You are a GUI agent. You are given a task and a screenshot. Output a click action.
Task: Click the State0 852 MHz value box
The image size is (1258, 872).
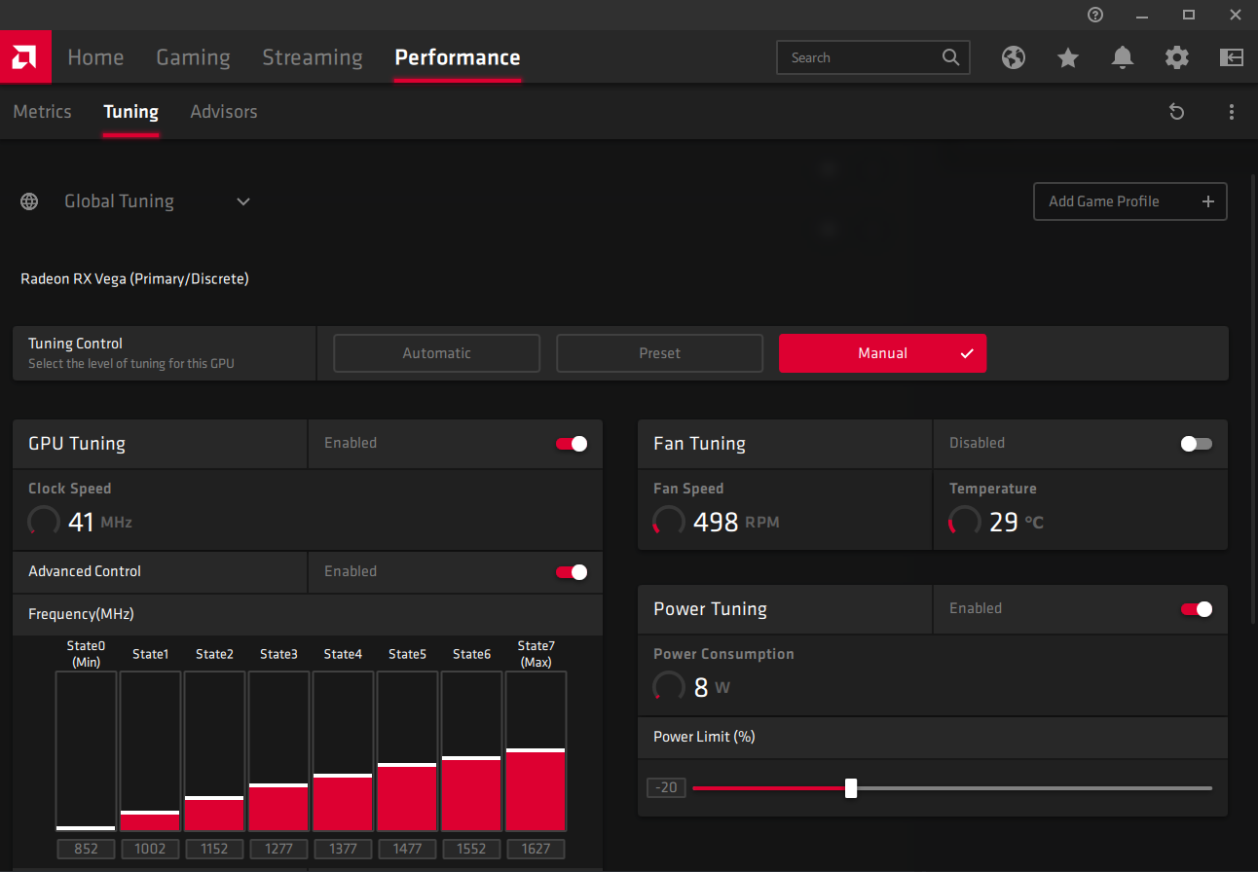[x=86, y=849]
